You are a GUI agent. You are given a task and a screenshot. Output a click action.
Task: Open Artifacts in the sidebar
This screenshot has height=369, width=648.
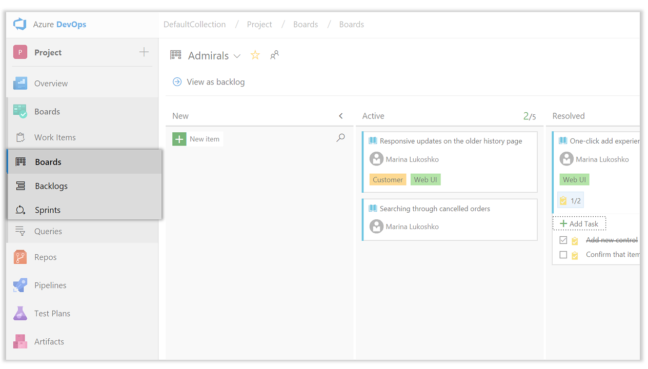(49, 342)
